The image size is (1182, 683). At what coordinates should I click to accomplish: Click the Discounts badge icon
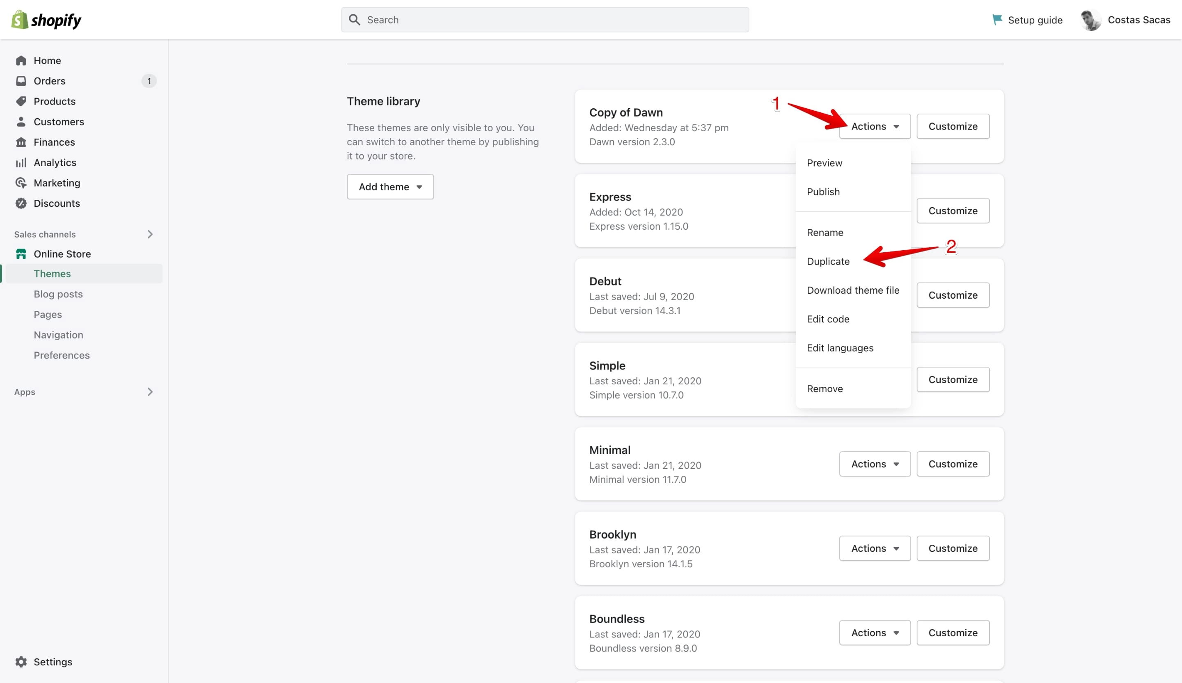[21, 203]
